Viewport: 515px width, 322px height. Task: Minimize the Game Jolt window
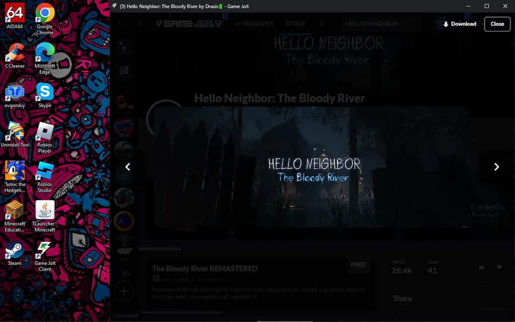coord(468,6)
